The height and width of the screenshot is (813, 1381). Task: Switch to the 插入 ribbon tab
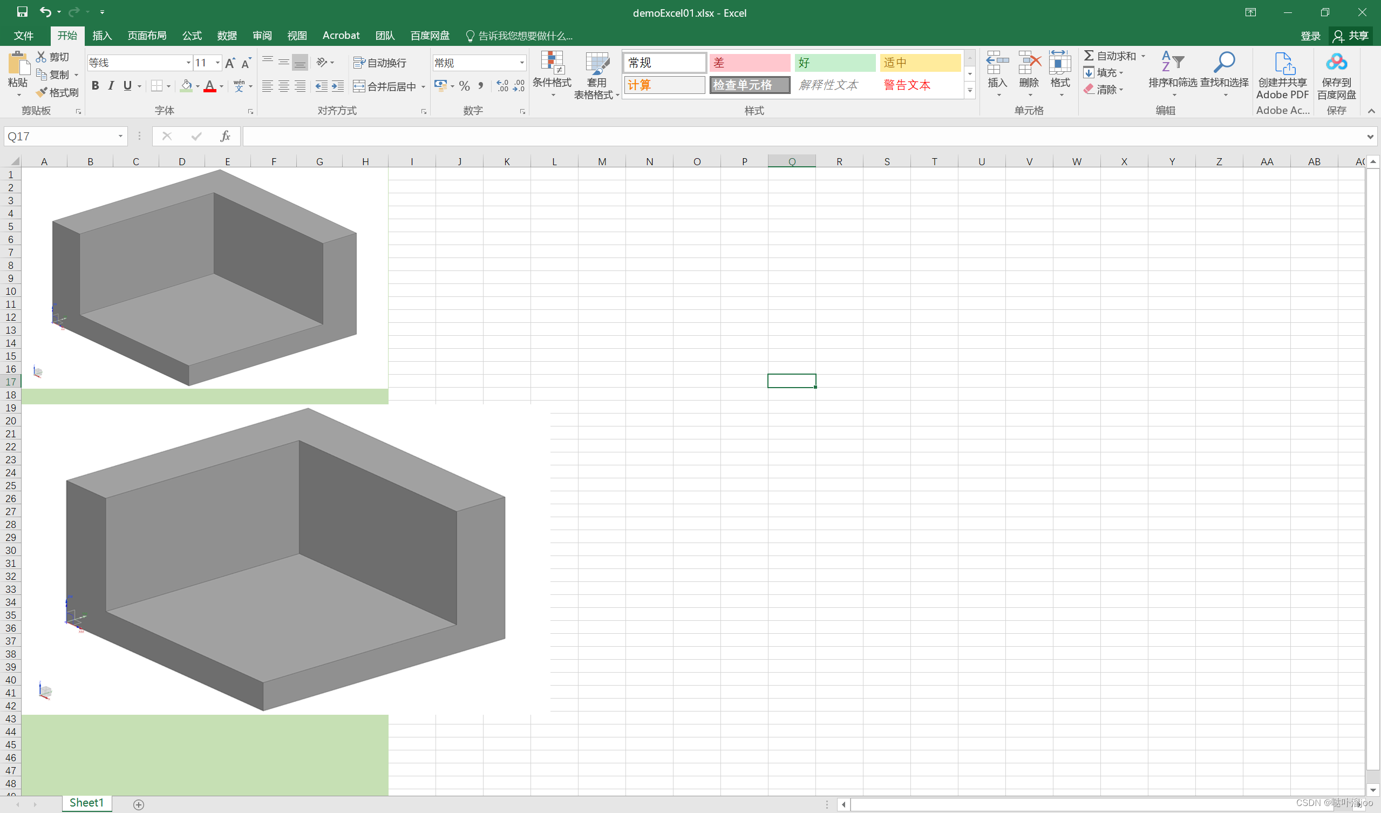102,36
